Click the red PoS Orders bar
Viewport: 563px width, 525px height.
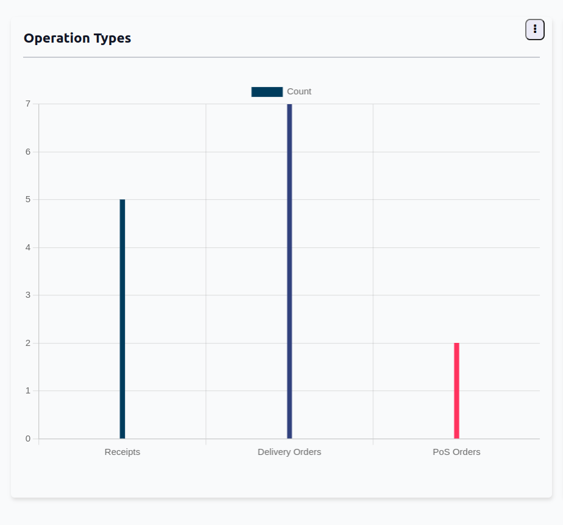[456, 390]
